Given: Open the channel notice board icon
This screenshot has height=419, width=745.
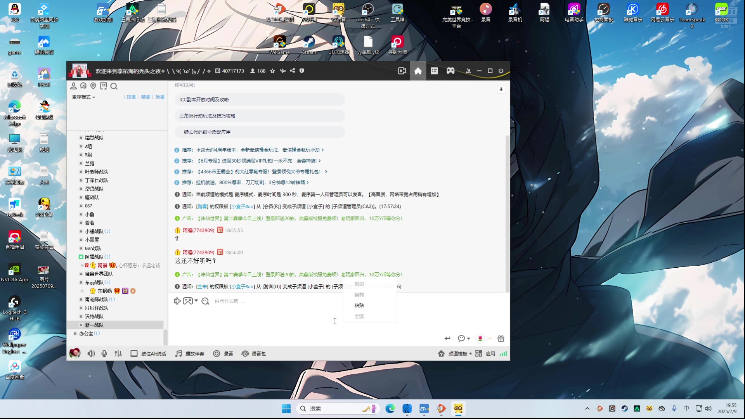Looking at the screenshot, I should point(104,86).
